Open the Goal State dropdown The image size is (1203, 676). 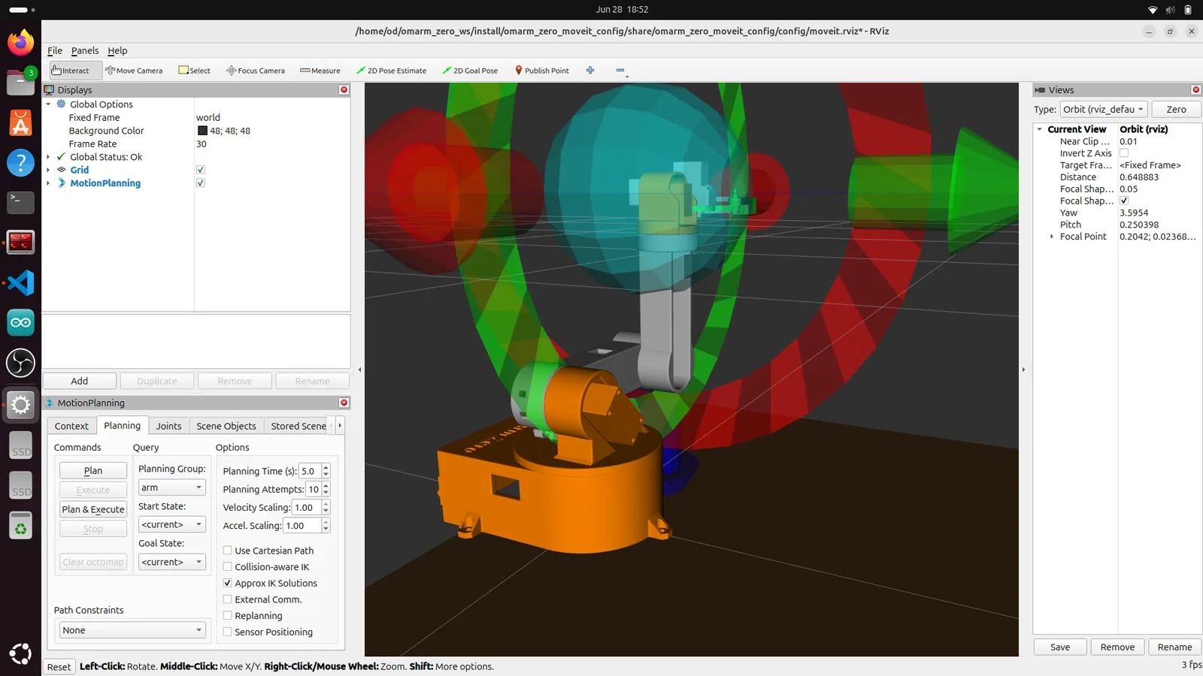[172, 562]
